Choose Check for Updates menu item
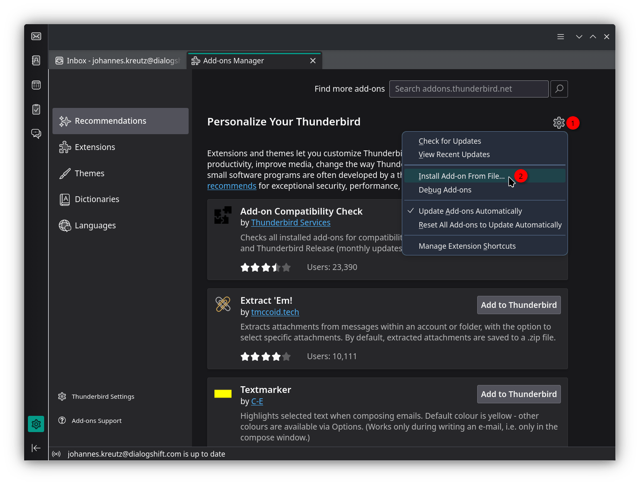 [x=485, y=141]
